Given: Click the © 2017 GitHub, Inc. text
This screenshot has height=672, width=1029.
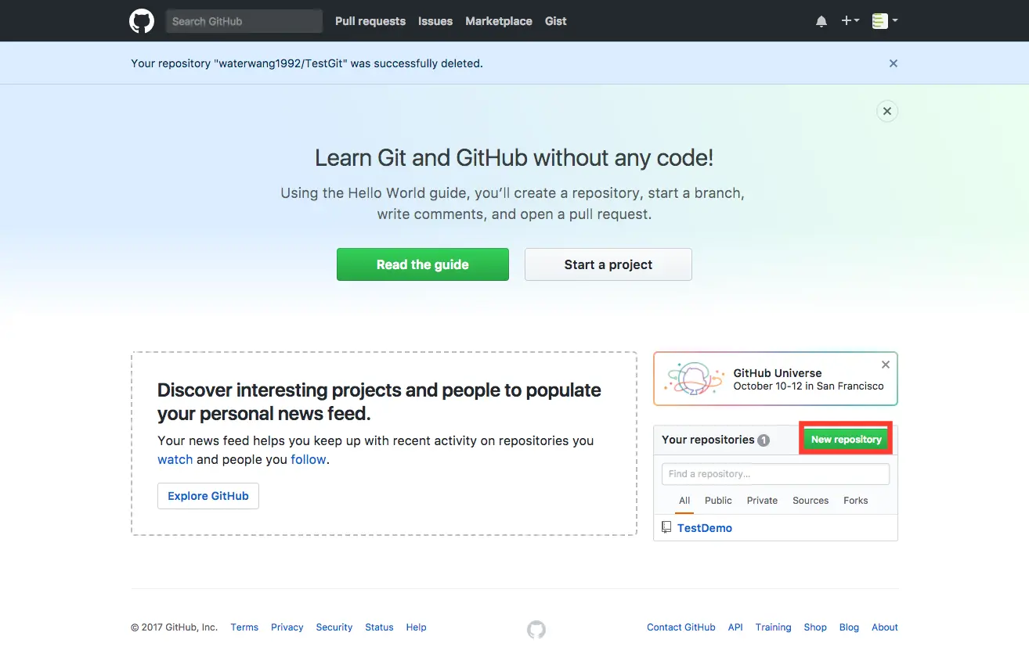Looking at the screenshot, I should coord(175,627).
